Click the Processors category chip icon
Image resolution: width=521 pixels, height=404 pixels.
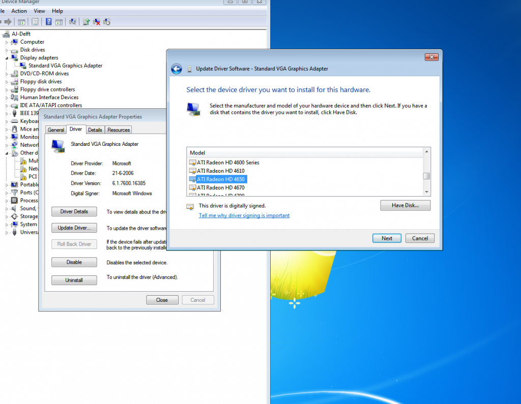click(14, 201)
